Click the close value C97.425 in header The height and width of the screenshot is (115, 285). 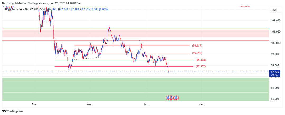85,9
